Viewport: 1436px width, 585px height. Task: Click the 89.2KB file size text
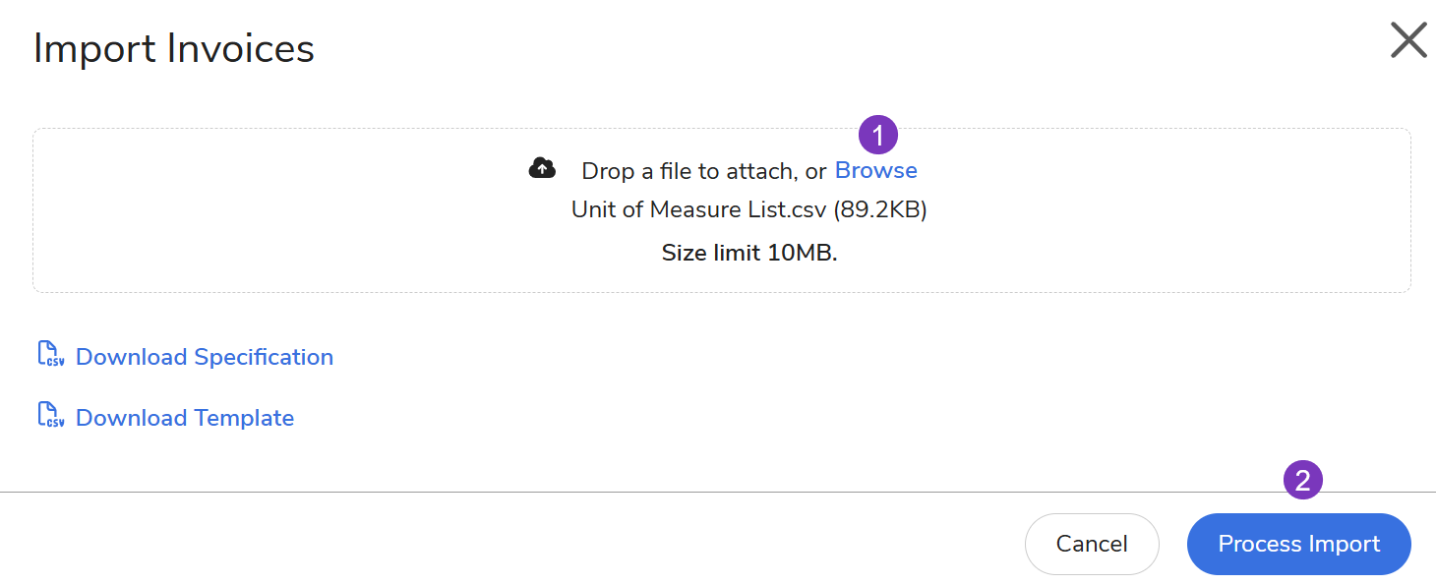(x=880, y=210)
